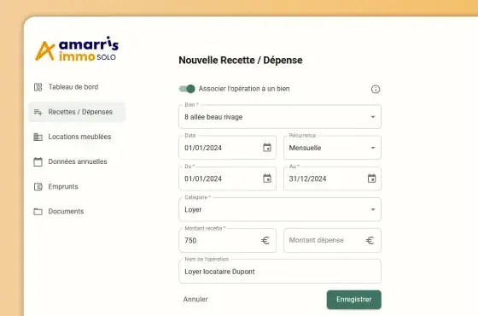Click the euro symbol in Montant dépense
Screen dimensions: 478x316
[x=370, y=240]
